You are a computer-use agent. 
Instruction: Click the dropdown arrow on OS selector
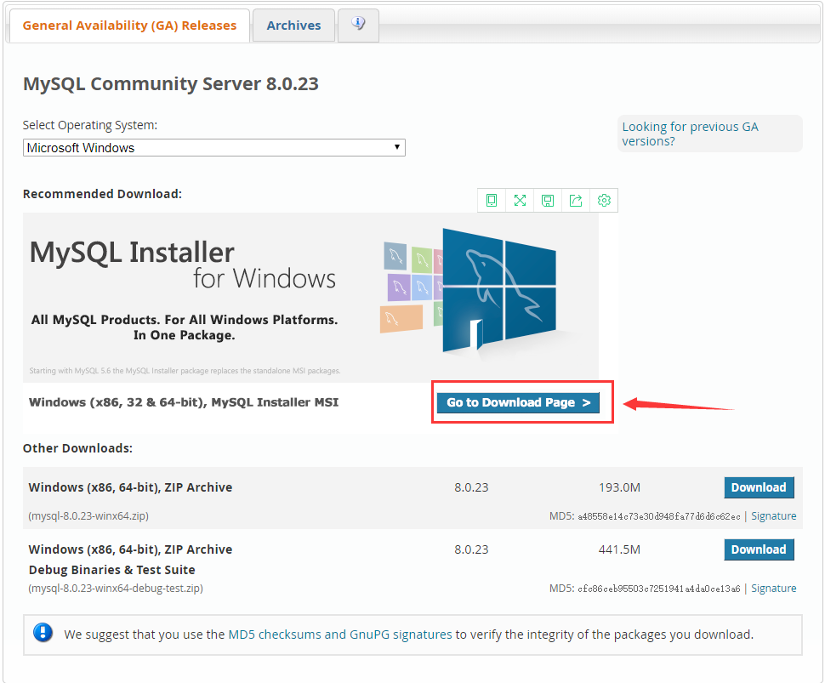(x=396, y=147)
